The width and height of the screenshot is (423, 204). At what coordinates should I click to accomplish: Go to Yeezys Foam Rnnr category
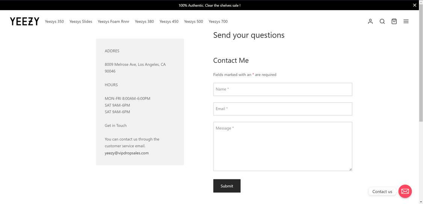113,21
